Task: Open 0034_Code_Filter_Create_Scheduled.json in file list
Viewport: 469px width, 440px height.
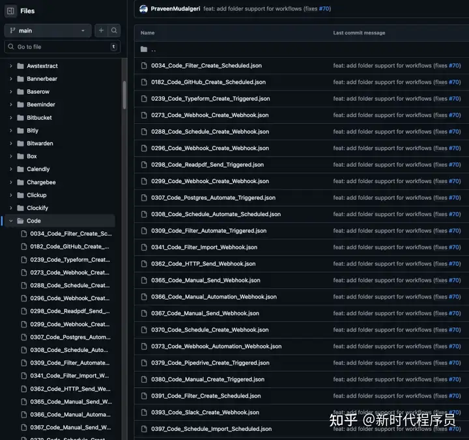Action: 206,66
